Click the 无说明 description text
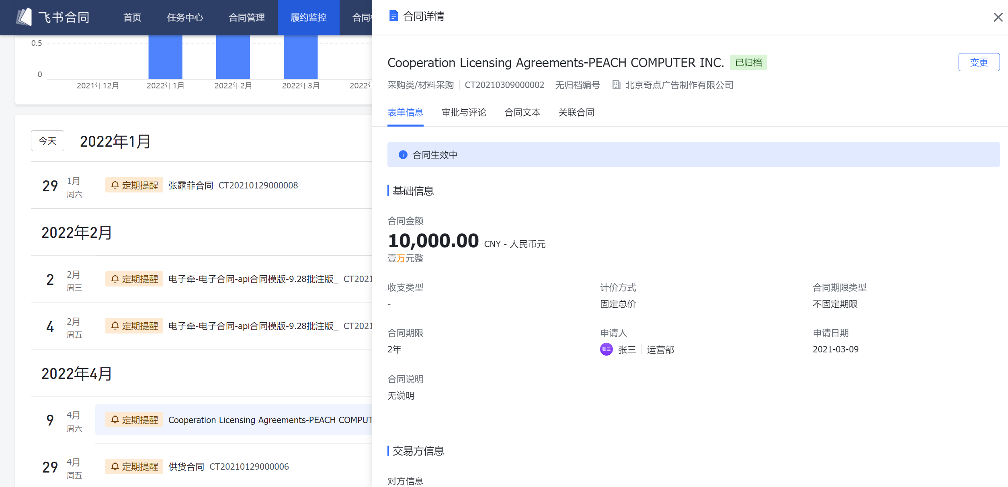 401,395
